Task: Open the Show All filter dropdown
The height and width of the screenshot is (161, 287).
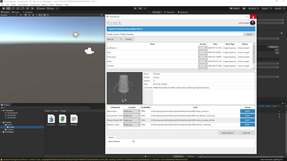Action: [x=115, y=39]
